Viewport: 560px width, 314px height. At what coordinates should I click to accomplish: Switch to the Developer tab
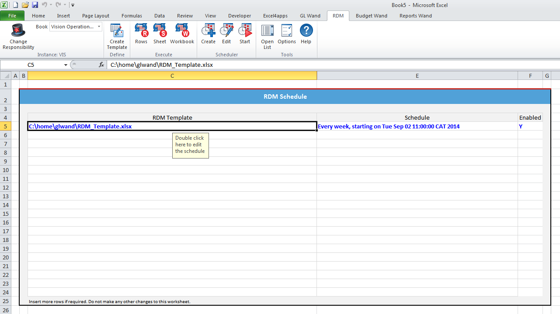[240, 16]
